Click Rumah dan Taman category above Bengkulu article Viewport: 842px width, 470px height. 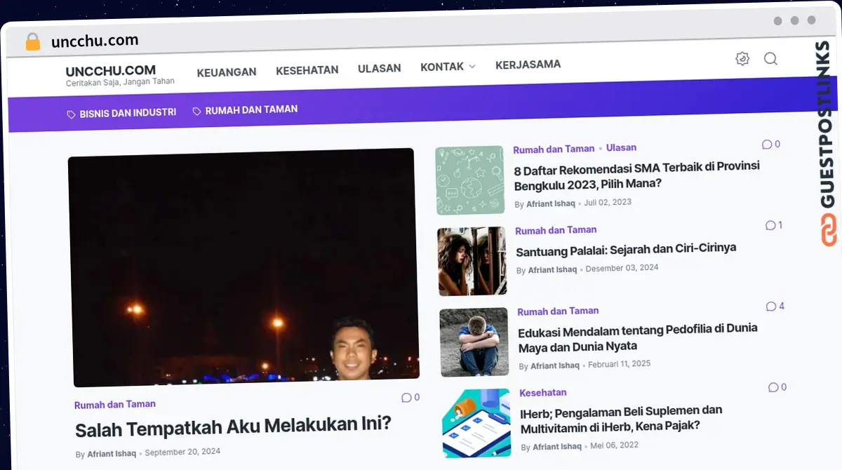[554, 149]
